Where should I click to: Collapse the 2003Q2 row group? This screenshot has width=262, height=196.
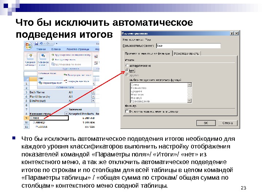(34, 122)
